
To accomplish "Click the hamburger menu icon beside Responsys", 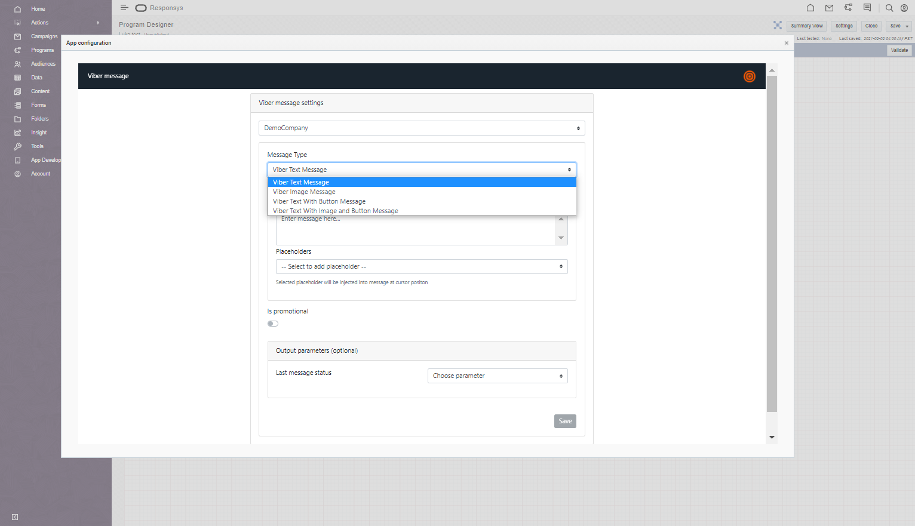I will pos(124,8).
